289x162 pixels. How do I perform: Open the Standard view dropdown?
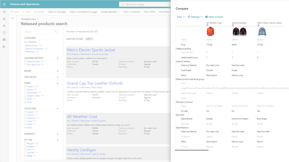pyautogui.click(x=30, y=19)
